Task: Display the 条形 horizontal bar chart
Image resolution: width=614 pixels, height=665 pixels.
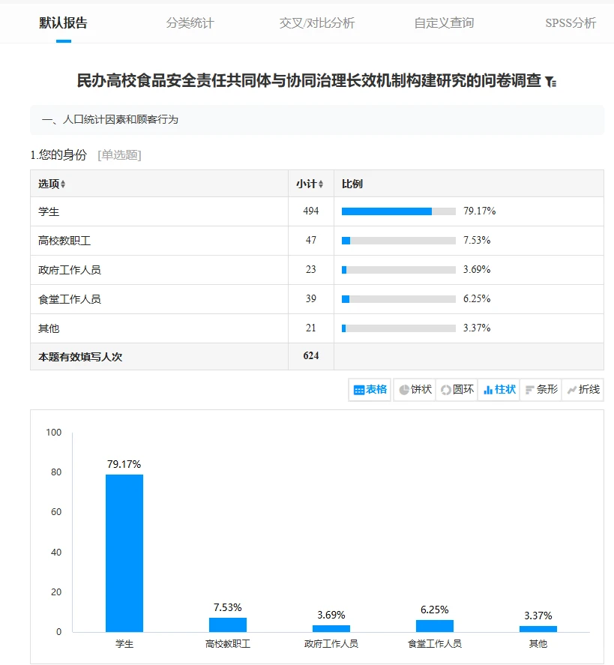Action: coord(541,390)
